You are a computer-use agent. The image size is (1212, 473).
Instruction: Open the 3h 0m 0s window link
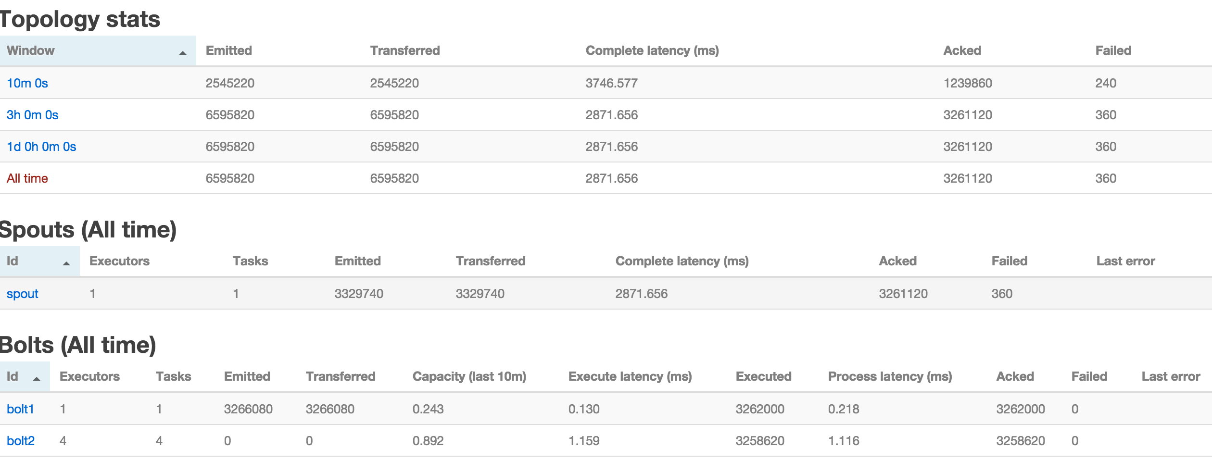(32, 115)
